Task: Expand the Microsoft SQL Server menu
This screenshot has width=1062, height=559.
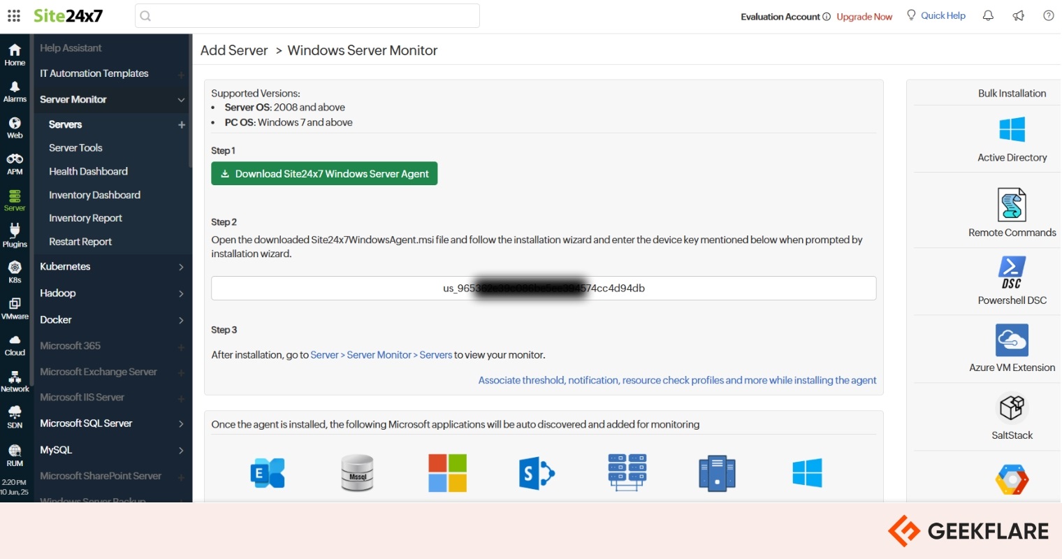Action: (x=181, y=423)
